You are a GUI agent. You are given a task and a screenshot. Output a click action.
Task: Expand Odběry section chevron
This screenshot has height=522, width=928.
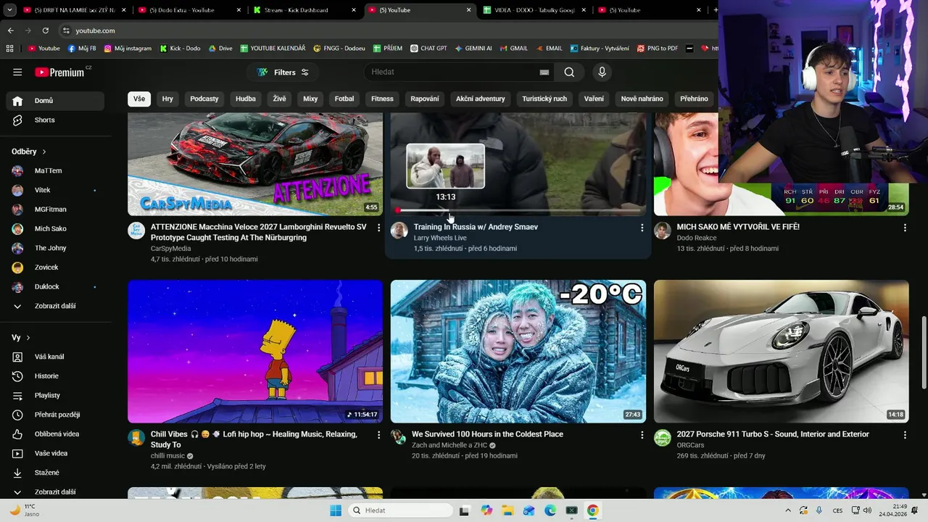coord(44,152)
